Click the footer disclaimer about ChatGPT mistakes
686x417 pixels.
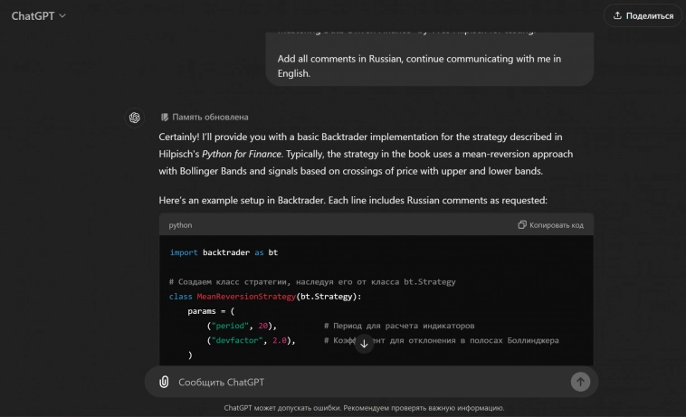tap(364, 408)
